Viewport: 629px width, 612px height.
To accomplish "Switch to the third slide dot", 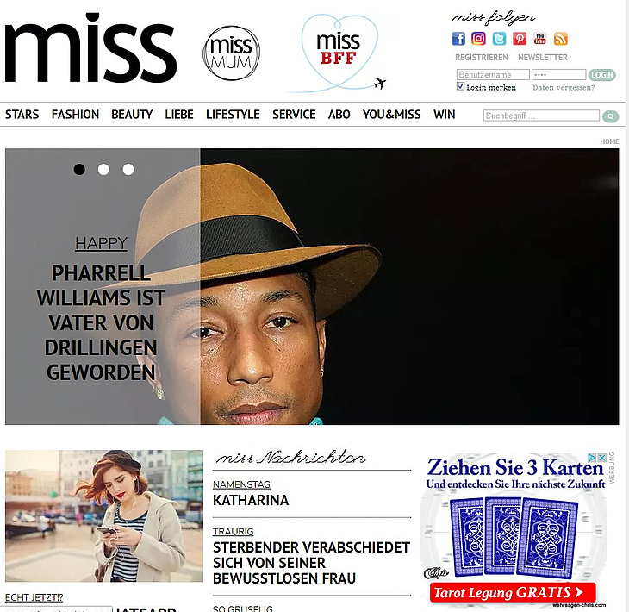I will tap(128, 169).
